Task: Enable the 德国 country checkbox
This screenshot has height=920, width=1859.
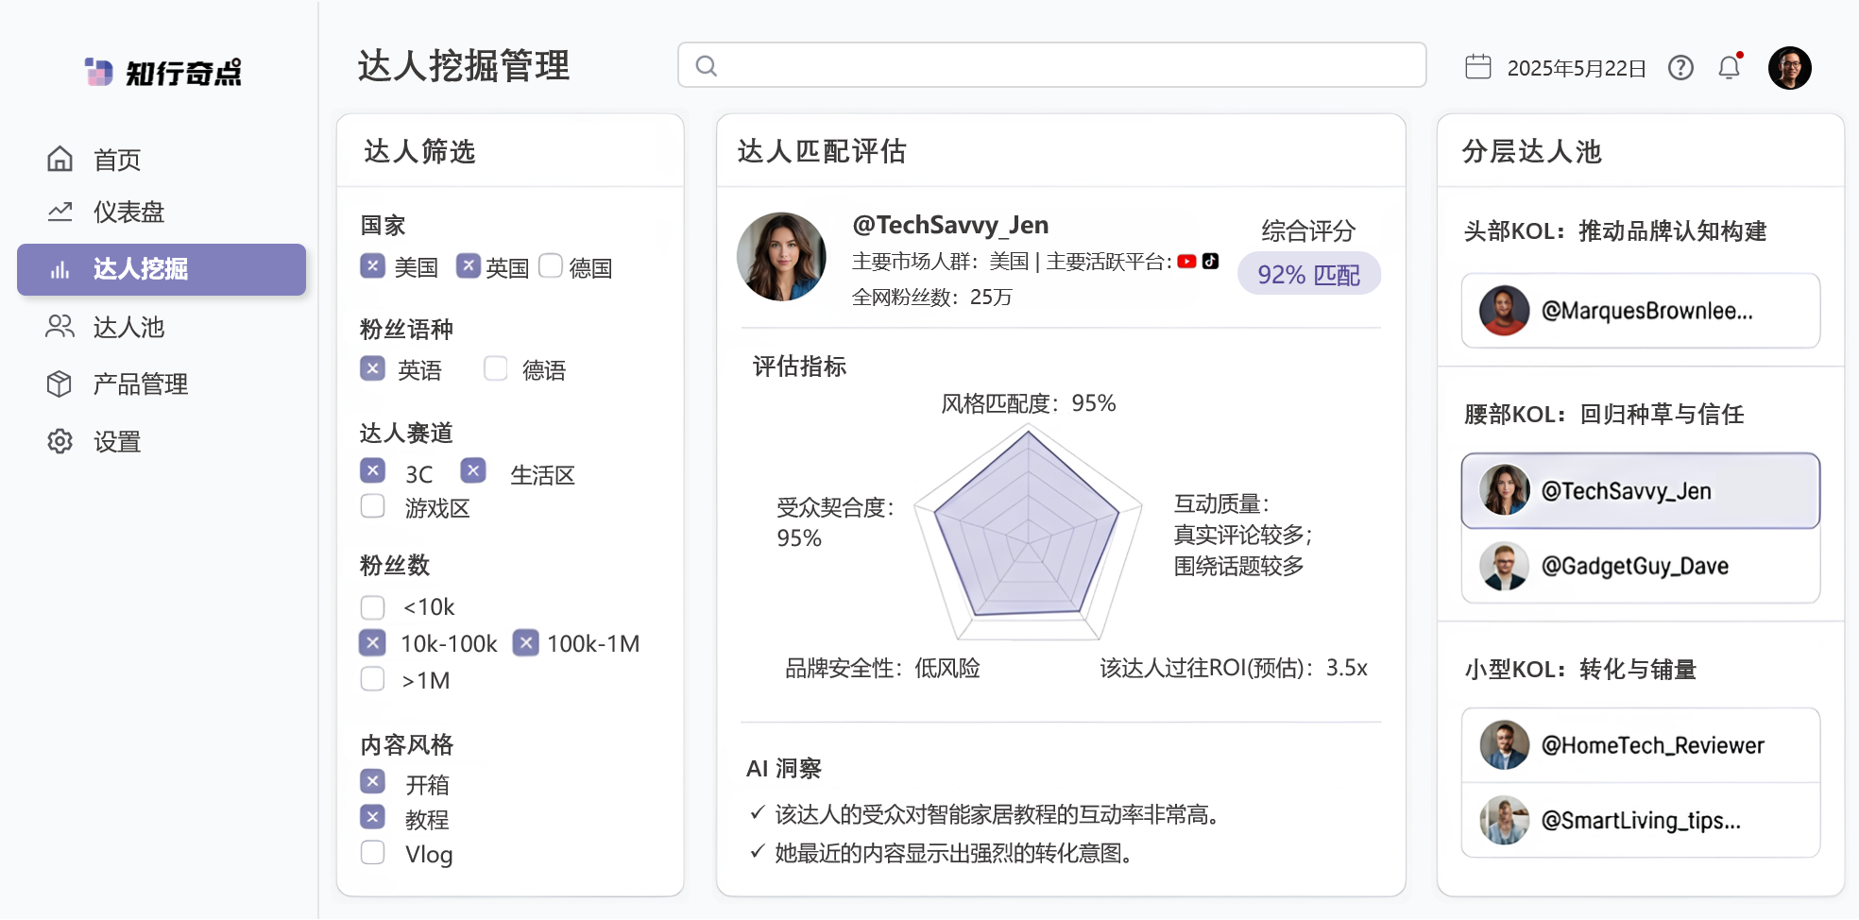Action: tap(551, 266)
